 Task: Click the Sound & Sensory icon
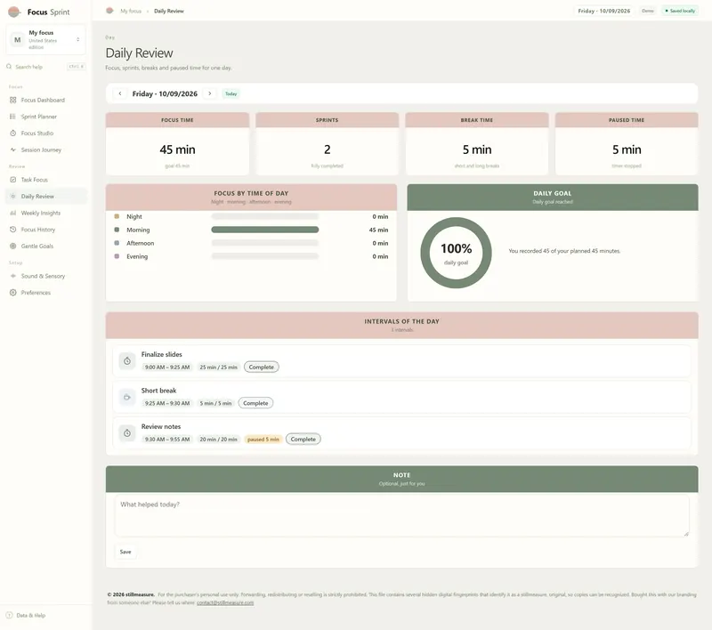click(12, 276)
